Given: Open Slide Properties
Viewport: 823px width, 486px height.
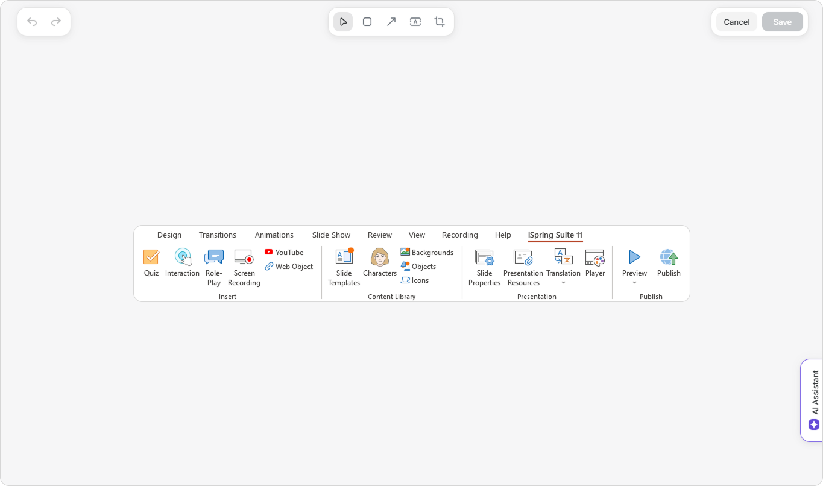Looking at the screenshot, I should coord(485,268).
